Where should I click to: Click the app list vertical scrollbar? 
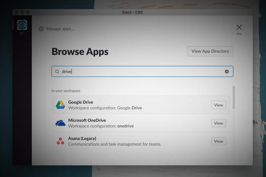[234, 98]
